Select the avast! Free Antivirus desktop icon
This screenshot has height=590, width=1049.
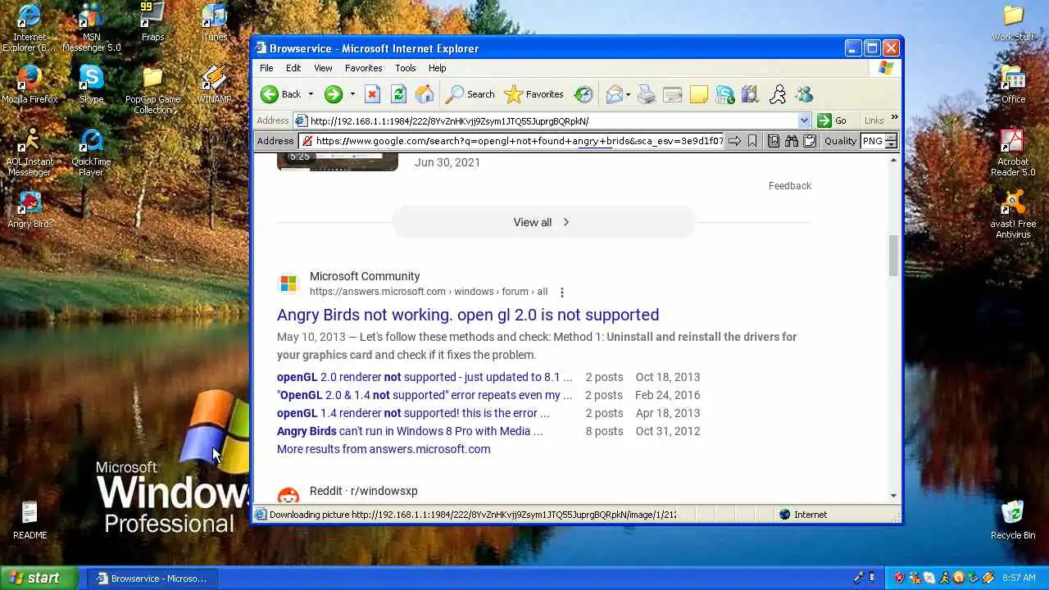[x=1014, y=215]
